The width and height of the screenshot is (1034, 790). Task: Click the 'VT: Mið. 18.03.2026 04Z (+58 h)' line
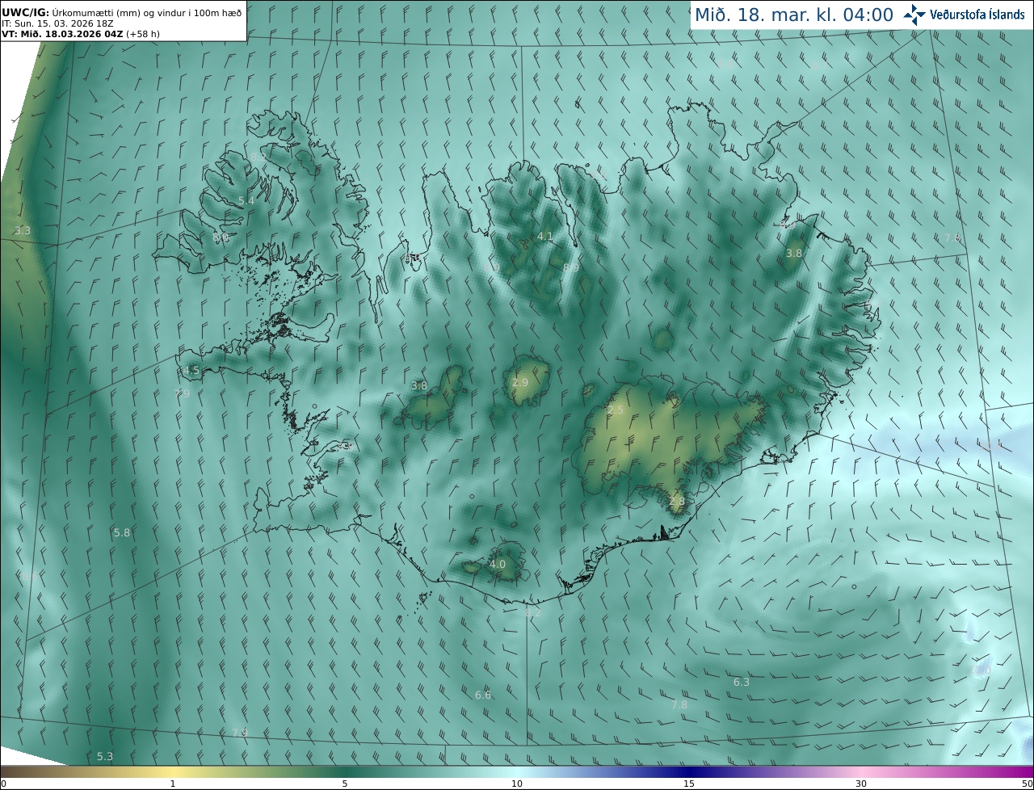(80, 34)
